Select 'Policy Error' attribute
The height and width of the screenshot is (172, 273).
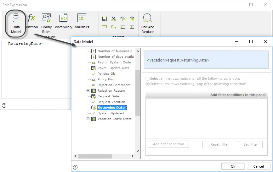coord(106,79)
